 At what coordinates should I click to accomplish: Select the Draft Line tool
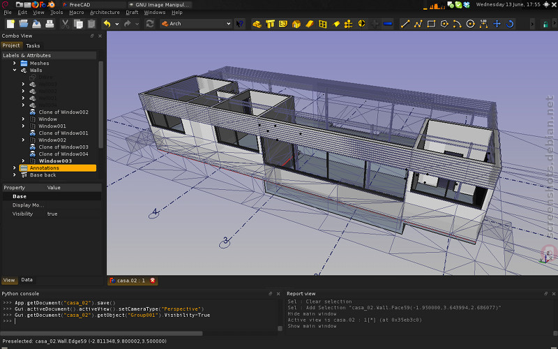405,24
